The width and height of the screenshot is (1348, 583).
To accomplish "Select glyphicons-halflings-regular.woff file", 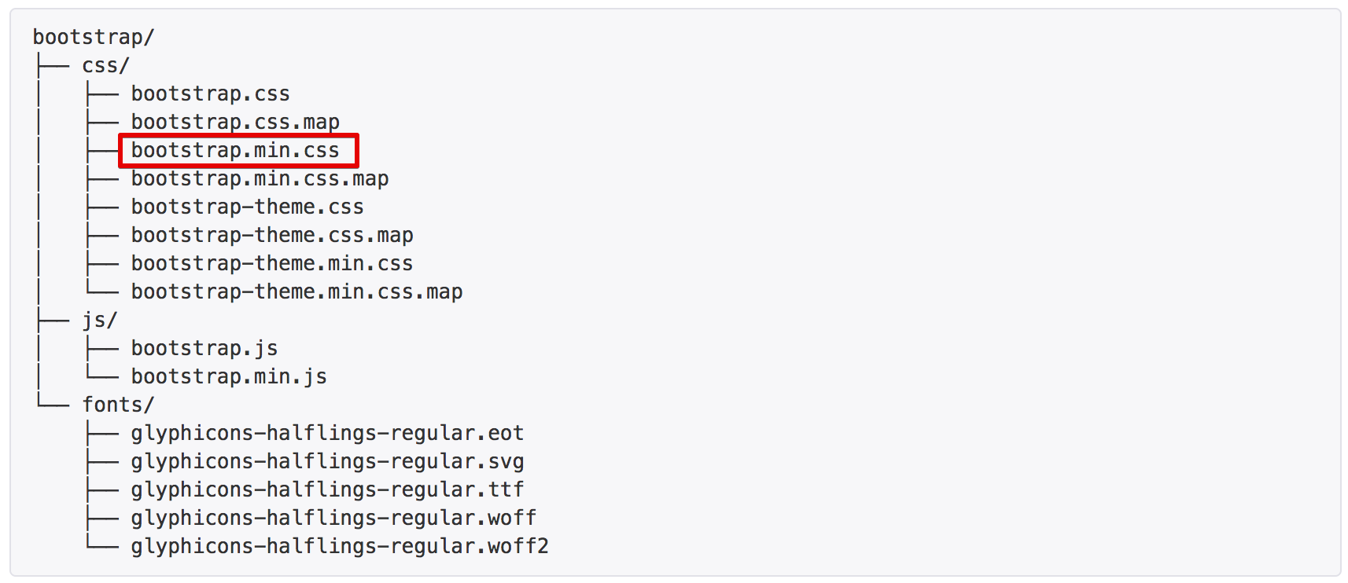I will (x=333, y=518).
